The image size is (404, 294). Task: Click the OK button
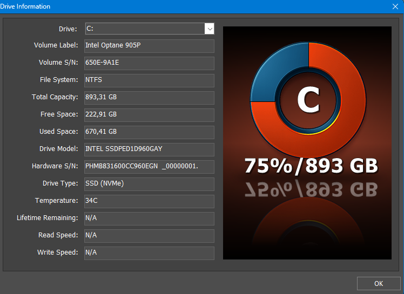pyautogui.click(x=378, y=283)
